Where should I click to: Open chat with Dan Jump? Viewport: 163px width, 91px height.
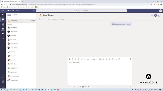pyautogui.click(x=21, y=36)
